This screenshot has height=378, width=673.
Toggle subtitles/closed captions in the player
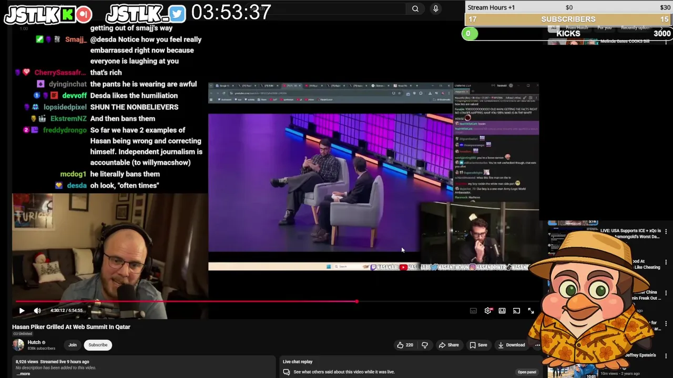coord(473,311)
